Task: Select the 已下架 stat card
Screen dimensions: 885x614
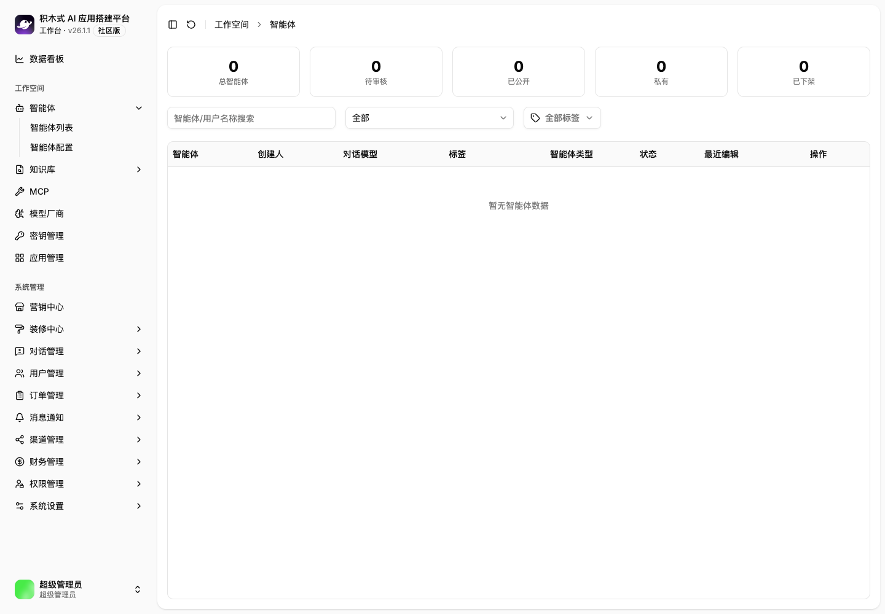Action: (x=804, y=72)
